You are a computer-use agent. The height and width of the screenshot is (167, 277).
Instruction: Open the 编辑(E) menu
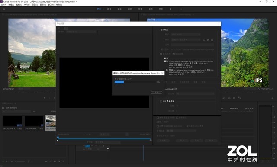coord(11,5)
